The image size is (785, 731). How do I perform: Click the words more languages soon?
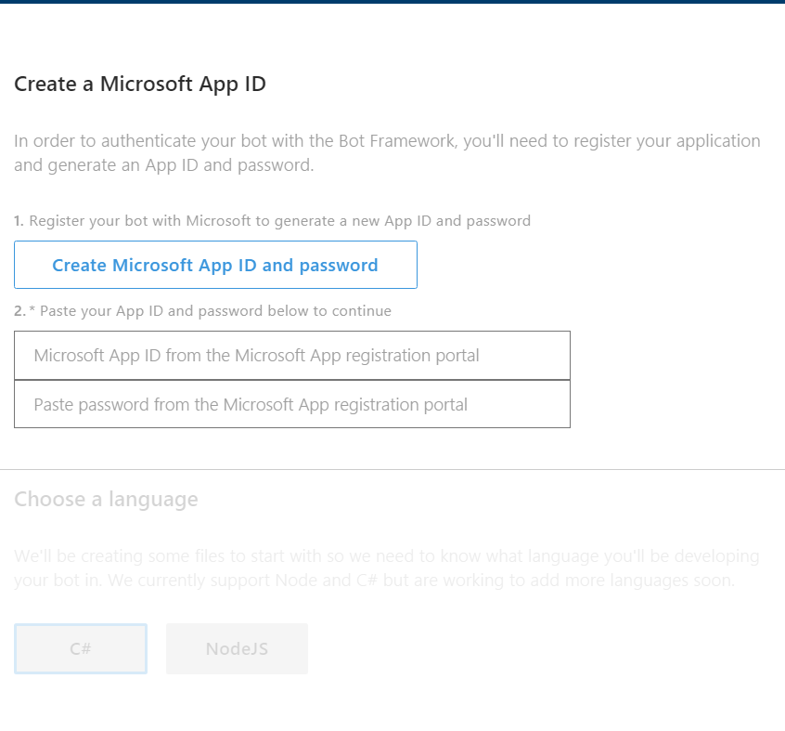[650, 581]
